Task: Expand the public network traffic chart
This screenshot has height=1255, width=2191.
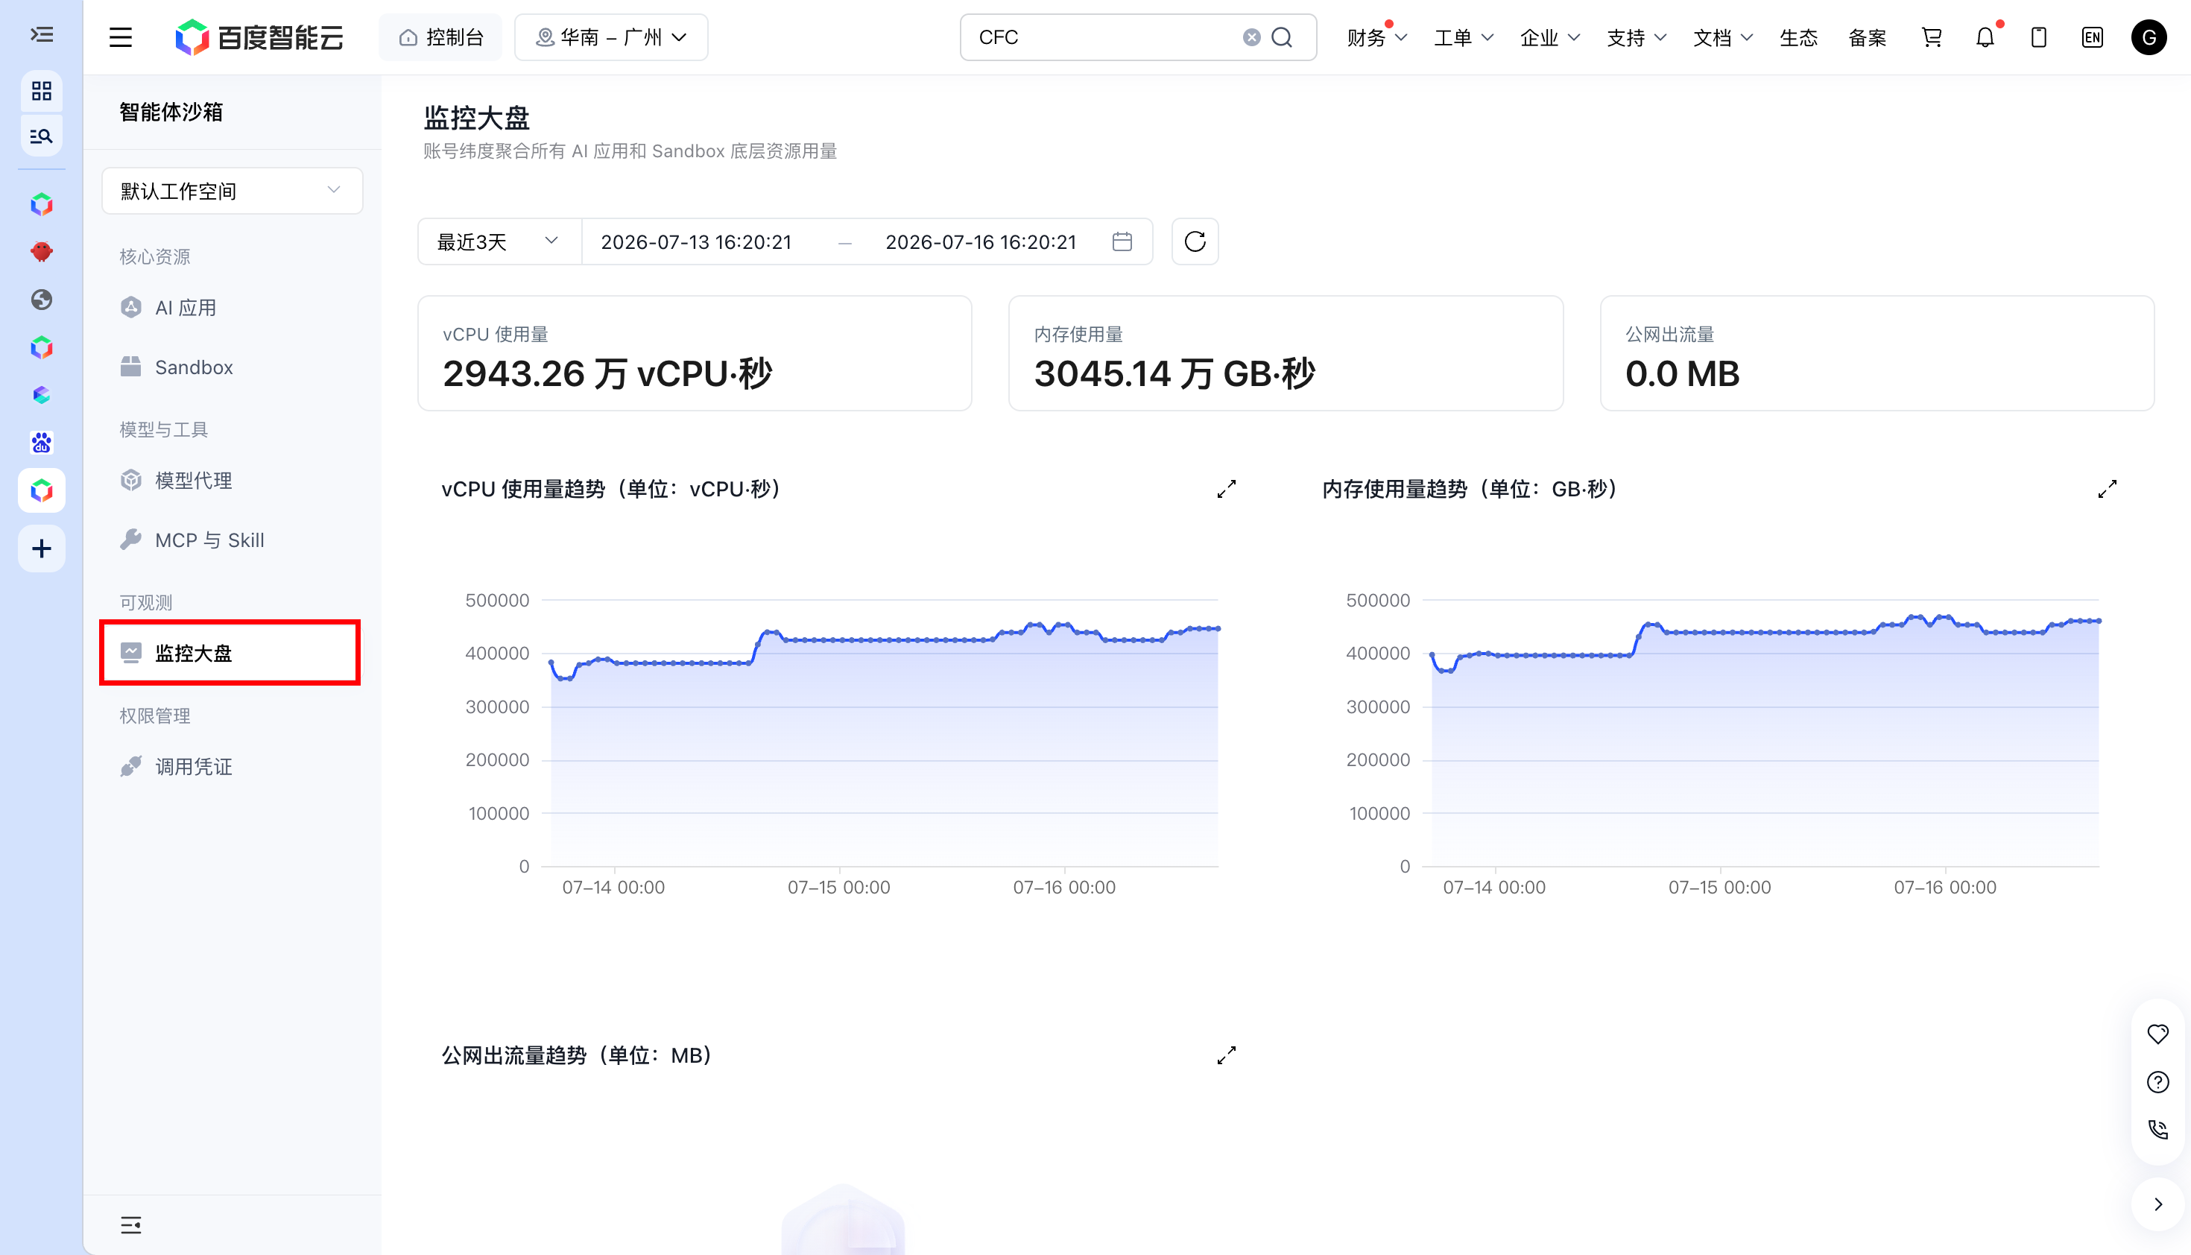Action: pyautogui.click(x=1227, y=1055)
